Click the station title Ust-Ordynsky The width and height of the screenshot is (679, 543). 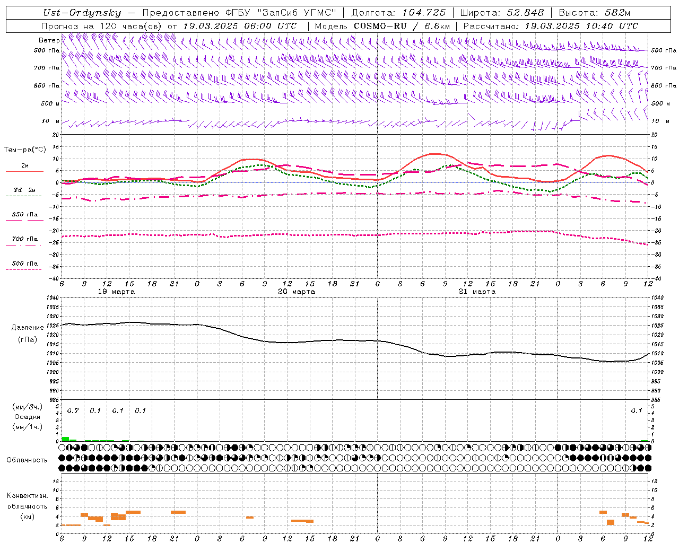[x=82, y=13]
